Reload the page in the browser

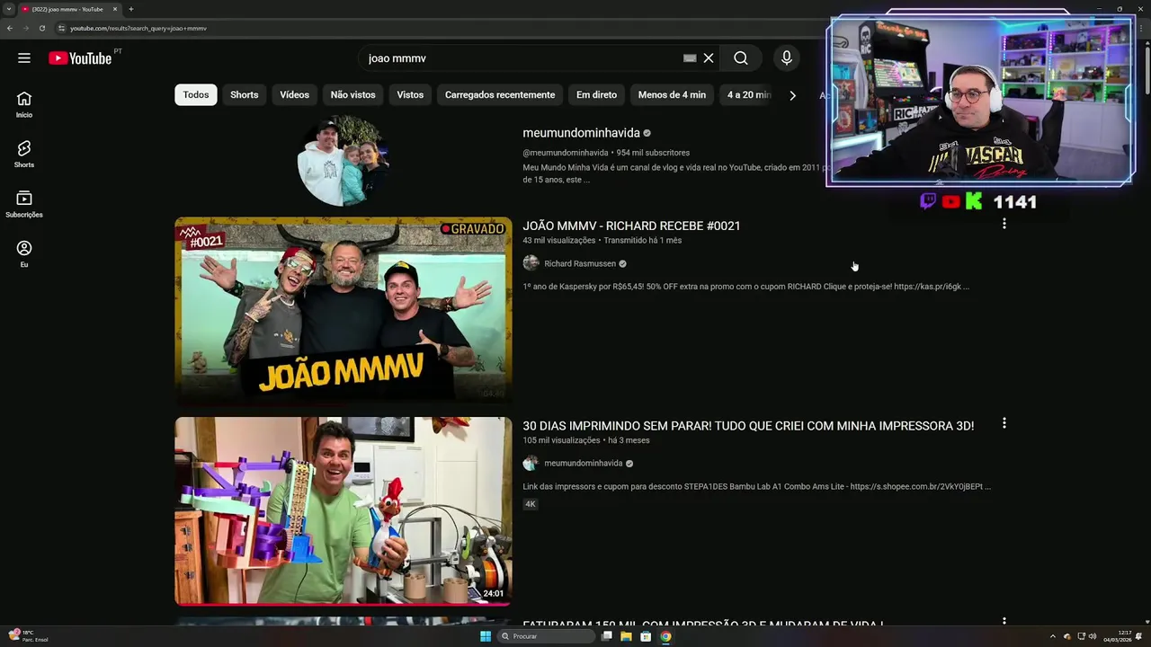pos(42,28)
